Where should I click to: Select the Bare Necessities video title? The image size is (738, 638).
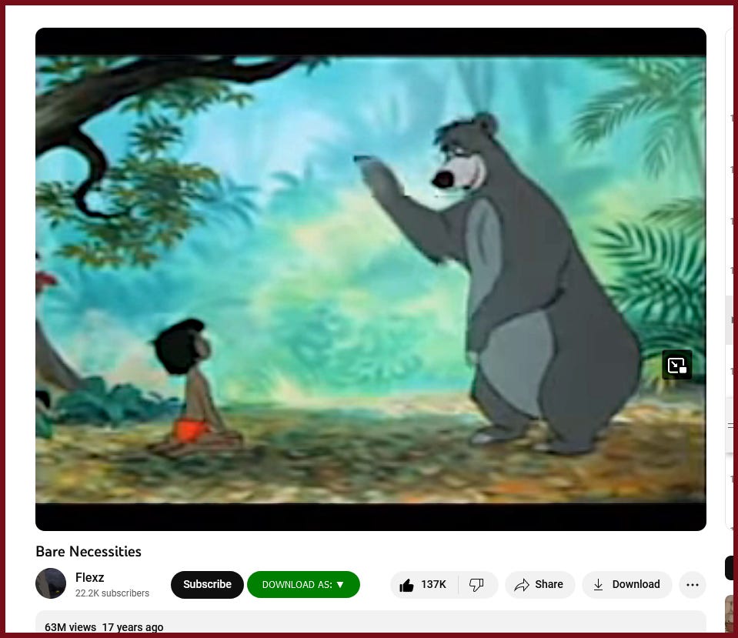click(88, 551)
